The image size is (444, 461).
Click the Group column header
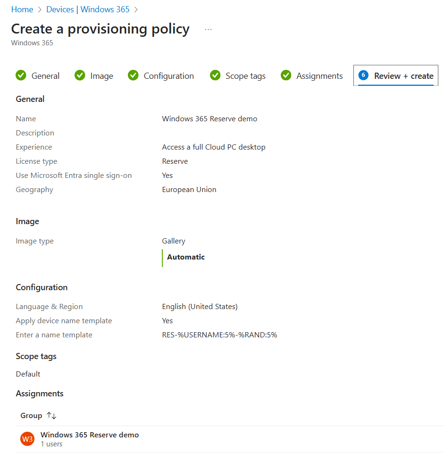31,416
